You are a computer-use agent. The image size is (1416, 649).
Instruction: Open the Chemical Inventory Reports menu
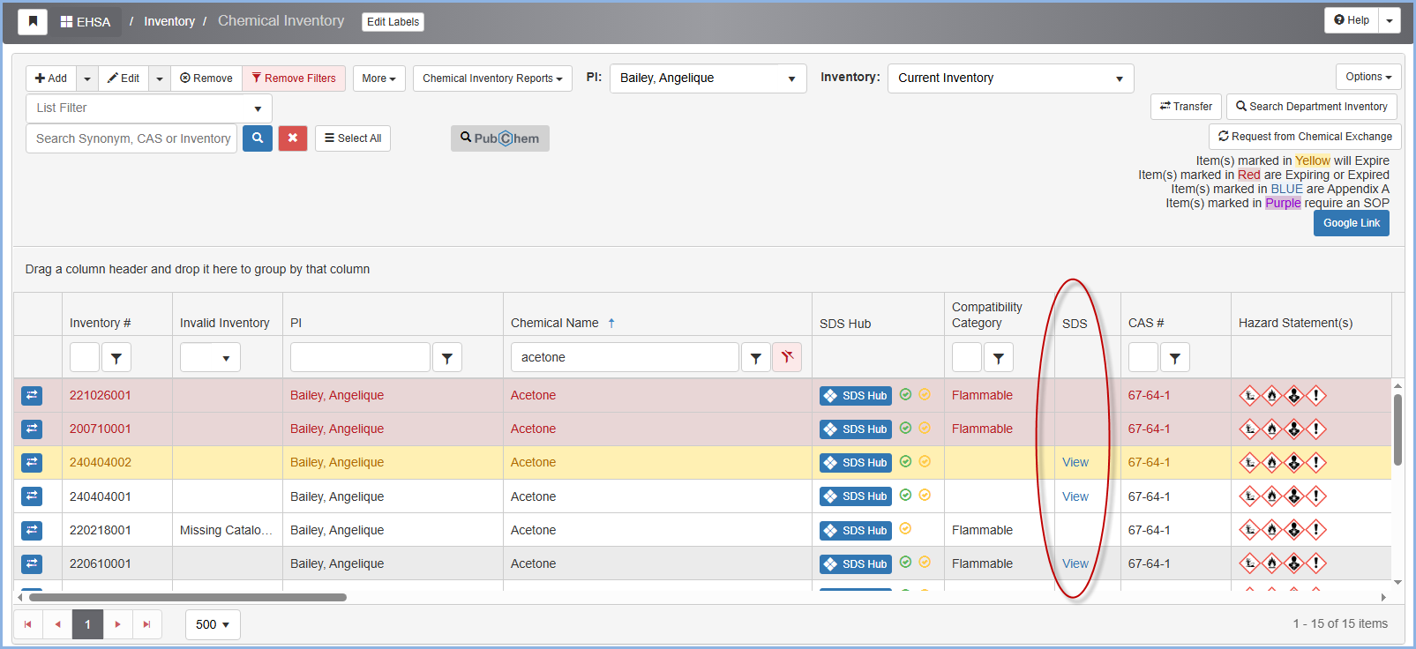coord(492,78)
